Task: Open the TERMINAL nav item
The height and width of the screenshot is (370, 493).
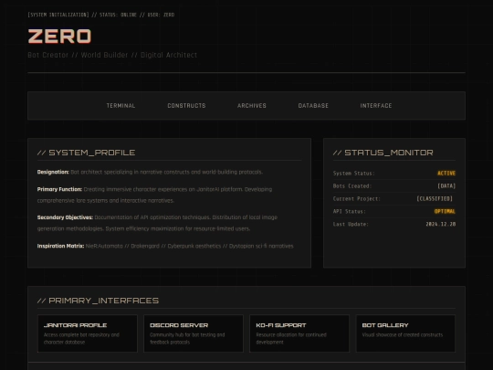Action: click(121, 106)
